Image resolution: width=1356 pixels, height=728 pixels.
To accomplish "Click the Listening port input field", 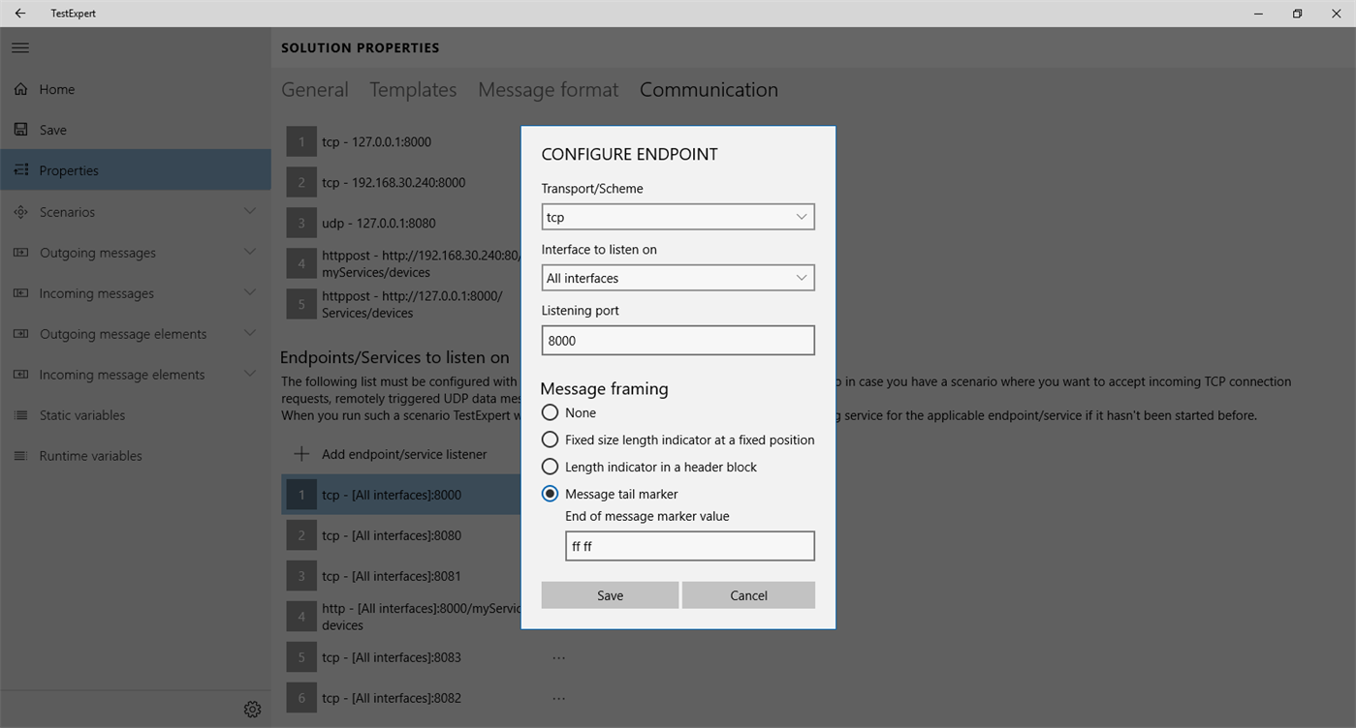I will click(x=678, y=341).
